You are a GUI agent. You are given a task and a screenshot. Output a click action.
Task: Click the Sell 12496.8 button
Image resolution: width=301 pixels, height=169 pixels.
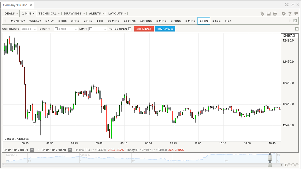(x=144, y=29)
